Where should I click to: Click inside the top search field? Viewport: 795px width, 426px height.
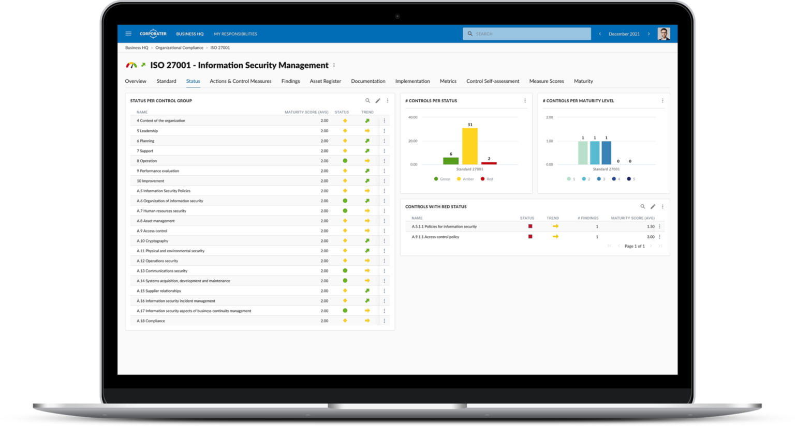coord(526,33)
